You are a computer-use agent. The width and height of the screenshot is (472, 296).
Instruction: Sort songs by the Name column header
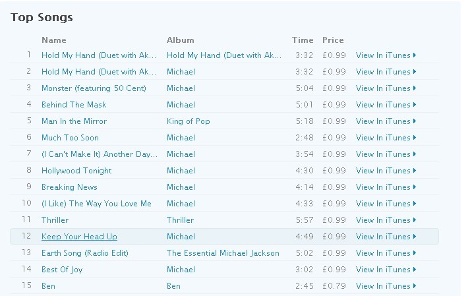54,40
